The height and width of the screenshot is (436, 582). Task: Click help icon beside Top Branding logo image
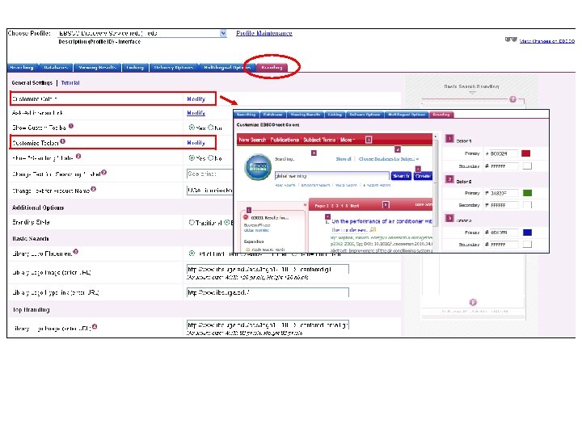95,326
